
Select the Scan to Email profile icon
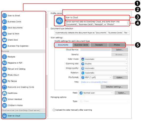4,15
